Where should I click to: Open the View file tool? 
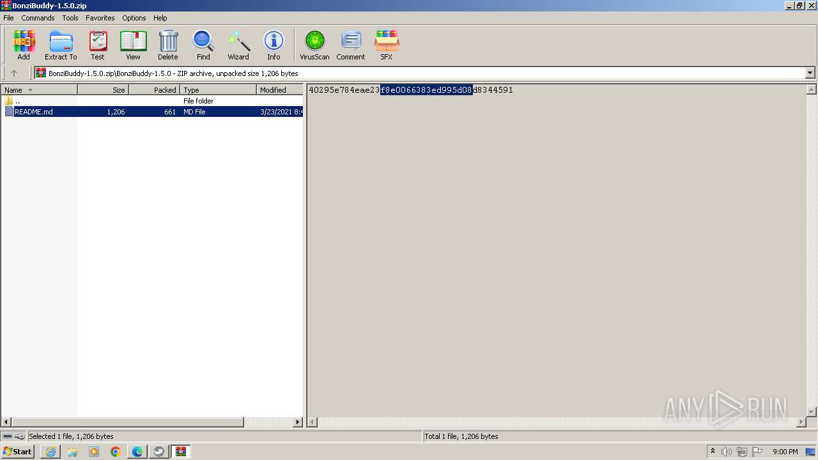(x=133, y=45)
